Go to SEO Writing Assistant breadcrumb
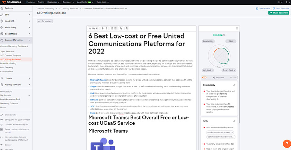 (68, 9)
